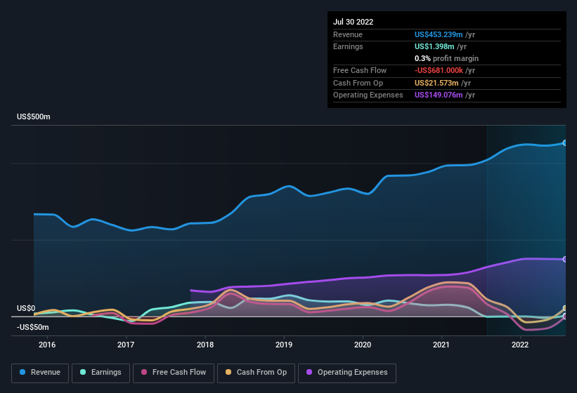Screen dimensions: 577x393
Task: Click the 2020 x-axis year label
Action: (x=363, y=345)
